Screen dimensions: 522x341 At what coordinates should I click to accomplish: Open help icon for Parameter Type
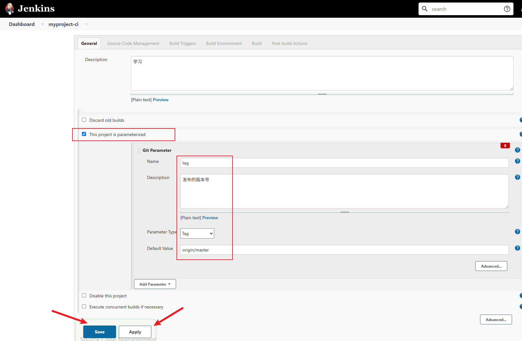[518, 232]
